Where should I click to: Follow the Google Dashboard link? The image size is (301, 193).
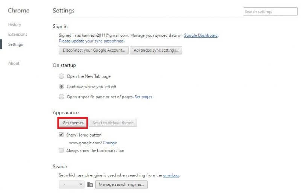click(201, 35)
